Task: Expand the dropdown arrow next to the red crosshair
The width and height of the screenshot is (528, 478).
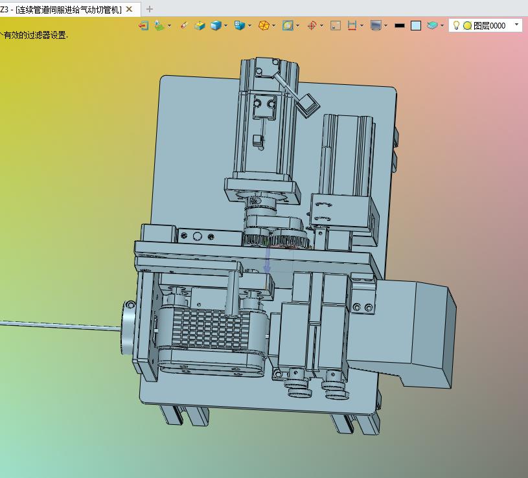Action: pyautogui.click(x=321, y=25)
